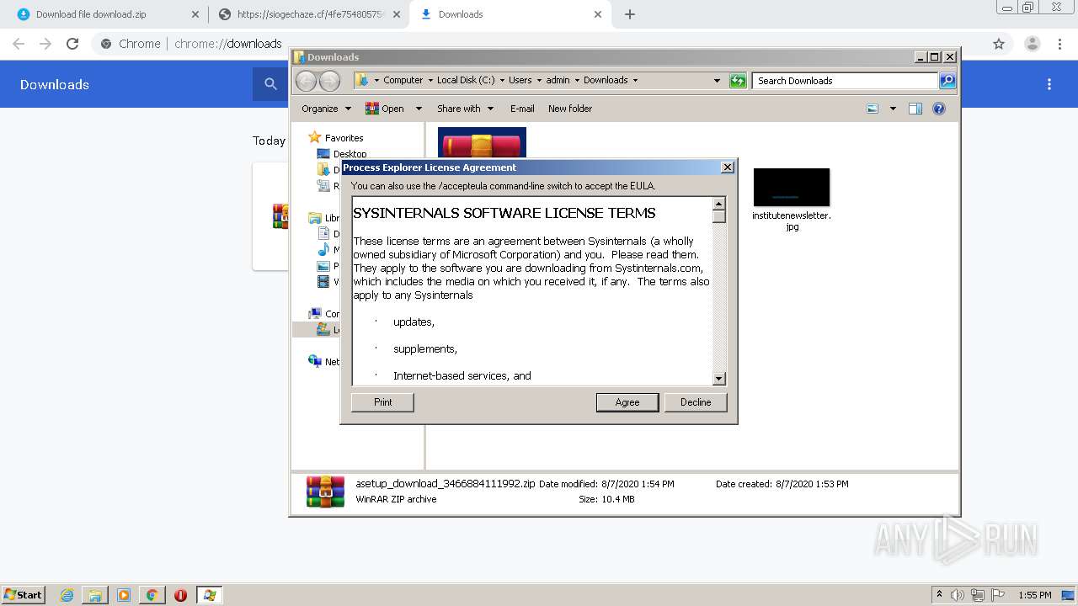
Task: Select the WinRAR archive thumbnail in Downloads
Action: [482, 142]
